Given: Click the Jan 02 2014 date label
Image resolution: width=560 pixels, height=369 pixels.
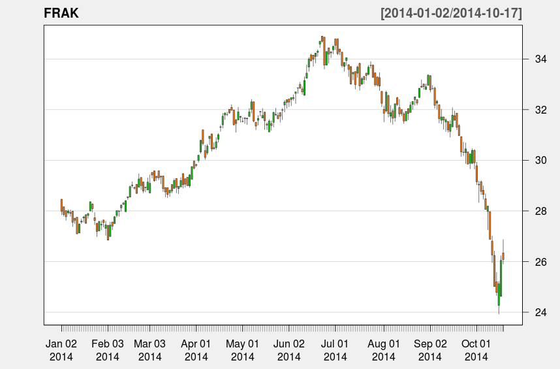Looking at the screenshot, I should click(x=61, y=350).
